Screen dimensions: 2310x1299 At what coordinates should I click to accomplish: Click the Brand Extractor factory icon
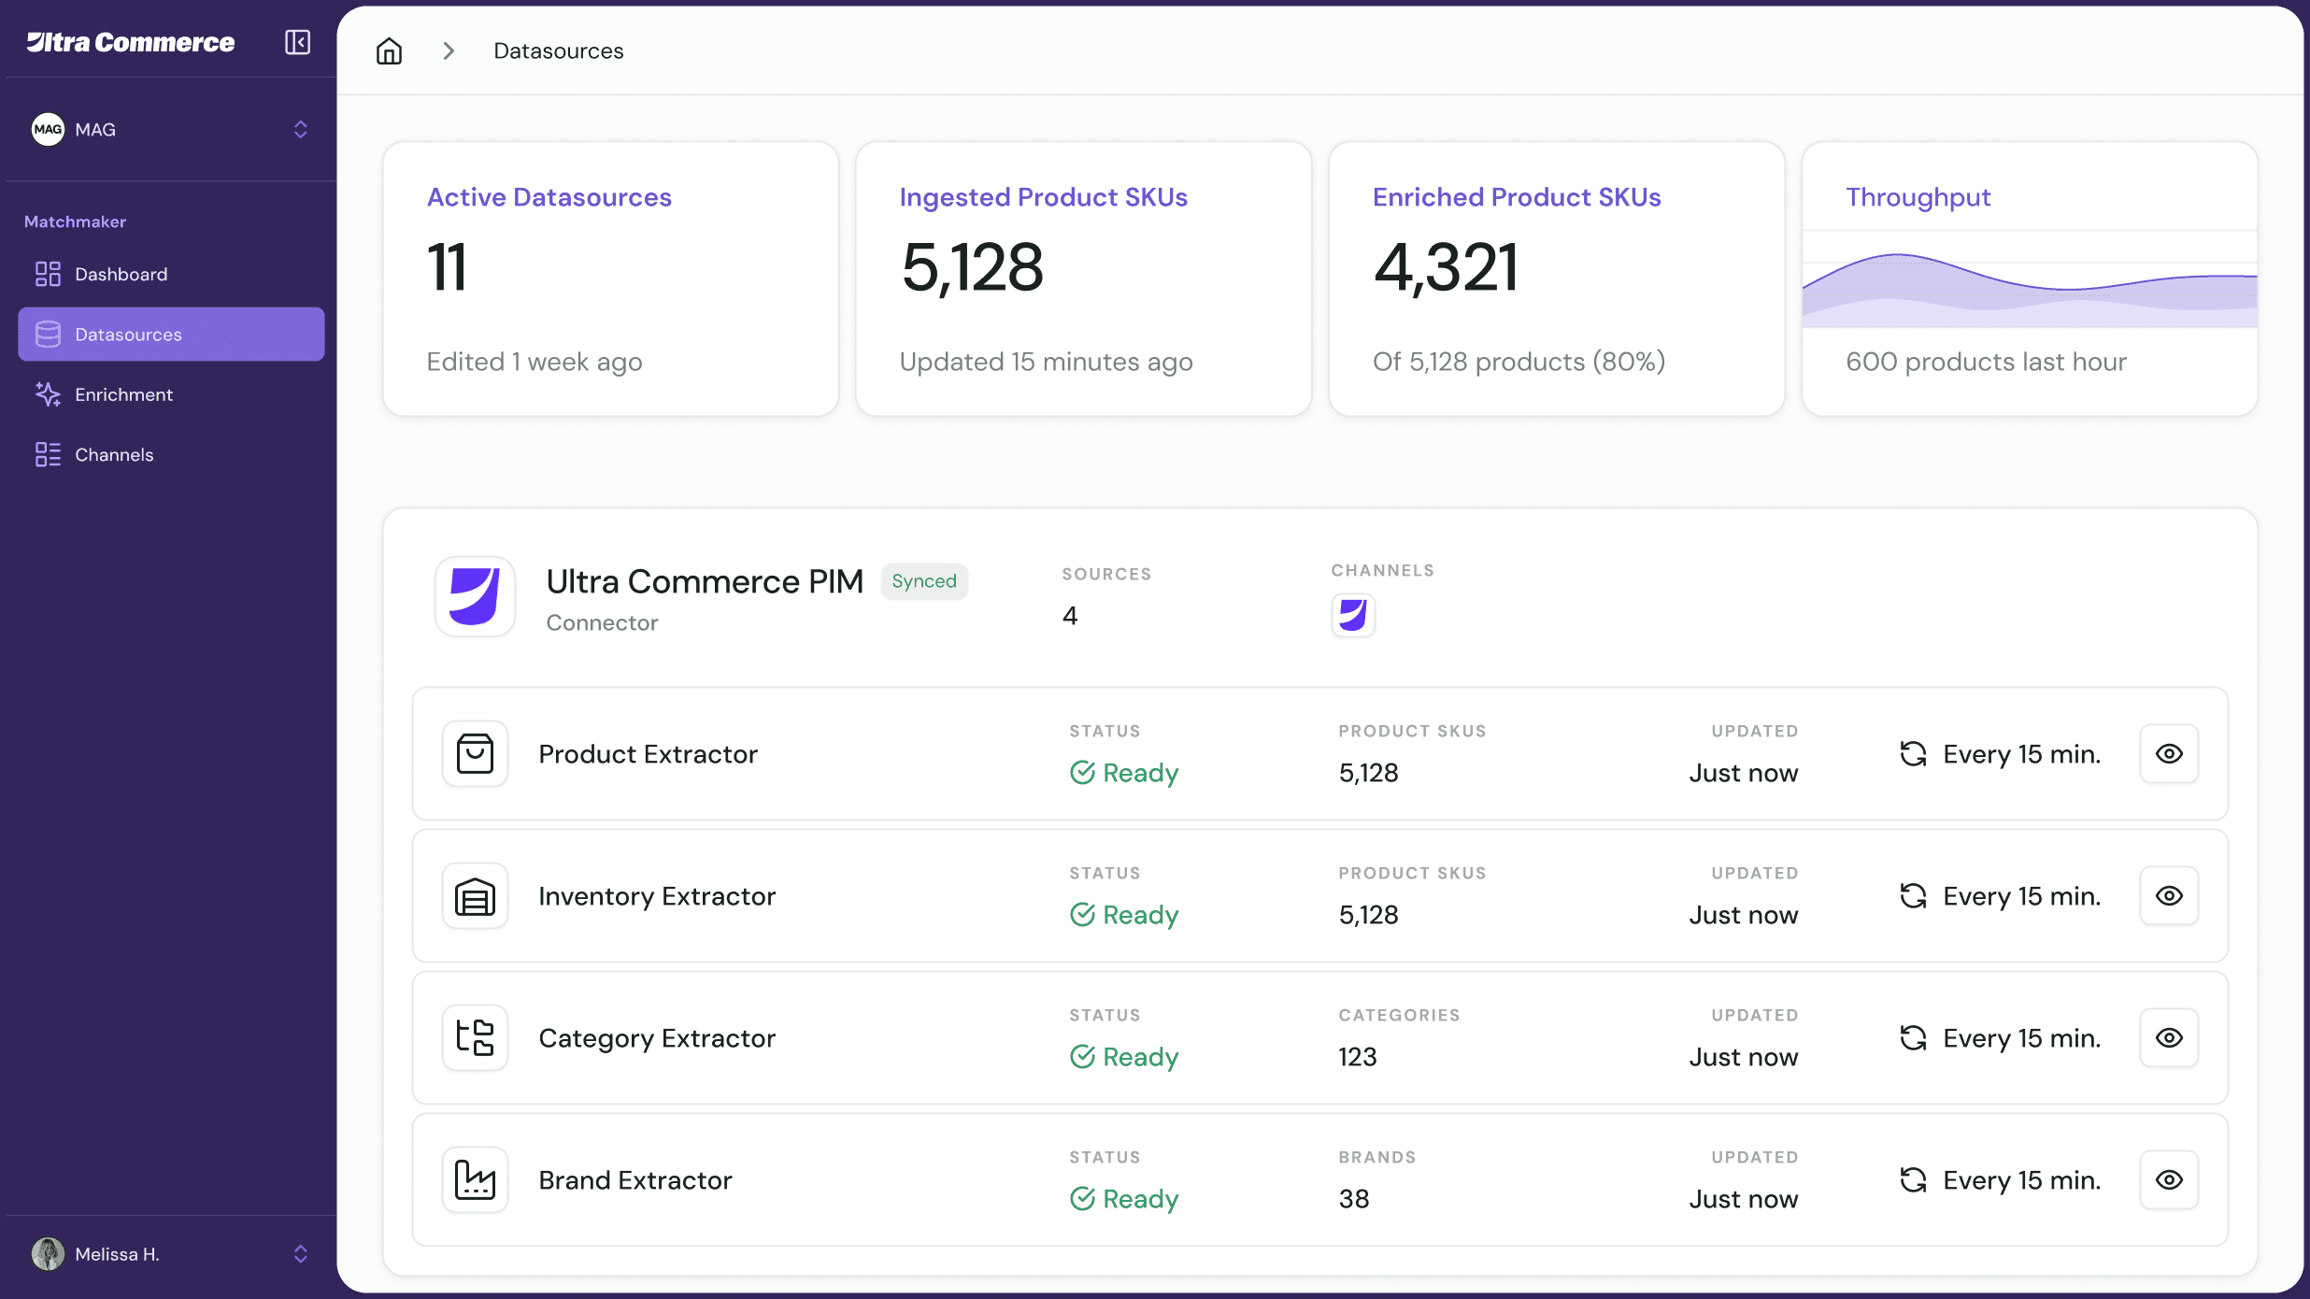(x=475, y=1179)
